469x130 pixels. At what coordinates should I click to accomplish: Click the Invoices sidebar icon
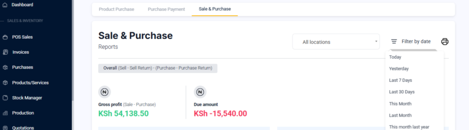pyautogui.click(x=5, y=52)
